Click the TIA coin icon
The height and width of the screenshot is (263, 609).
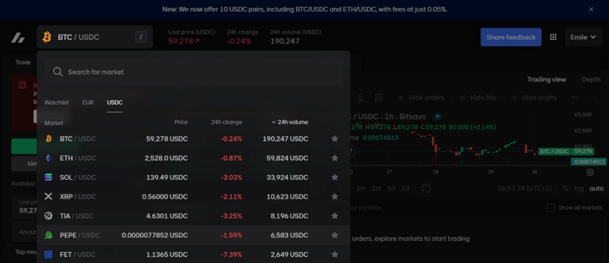(x=49, y=216)
